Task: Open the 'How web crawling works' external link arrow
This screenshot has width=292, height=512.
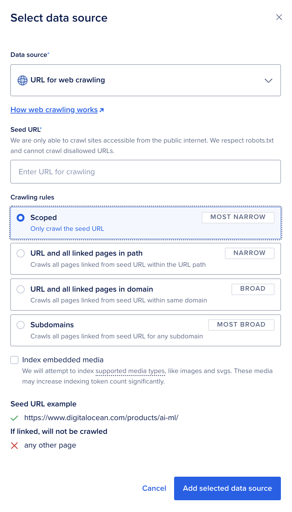Action: pyautogui.click(x=101, y=110)
